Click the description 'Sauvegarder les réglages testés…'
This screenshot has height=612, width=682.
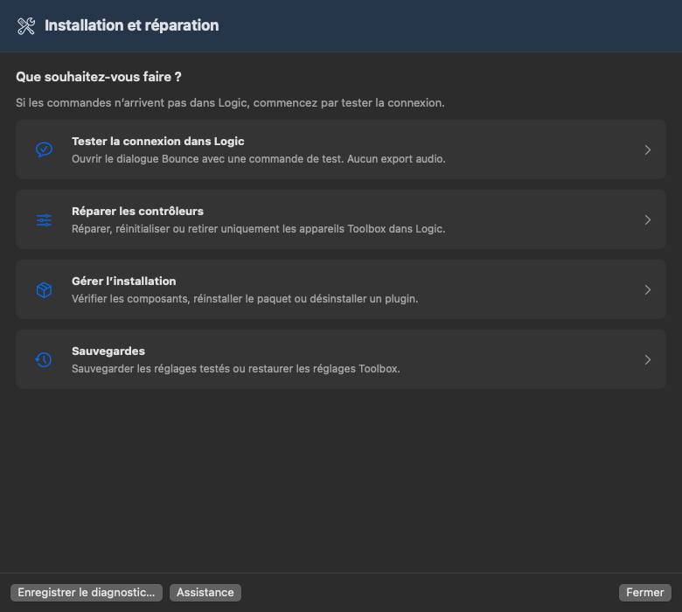pos(236,369)
